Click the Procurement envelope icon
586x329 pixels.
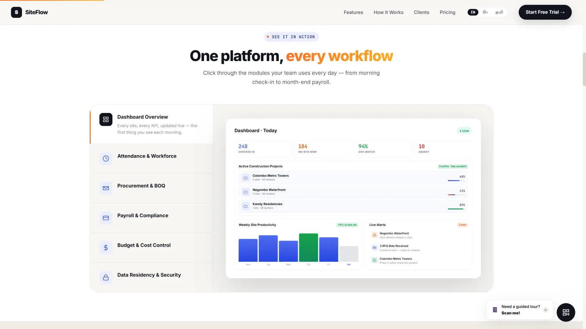[106, 188]
